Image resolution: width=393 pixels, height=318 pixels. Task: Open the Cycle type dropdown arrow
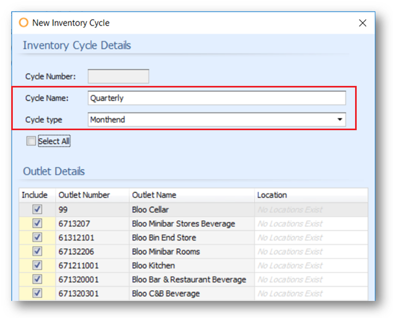click(340, 120)
